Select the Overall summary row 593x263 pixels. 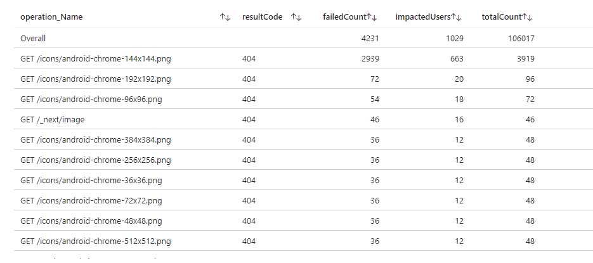[33, 39]
